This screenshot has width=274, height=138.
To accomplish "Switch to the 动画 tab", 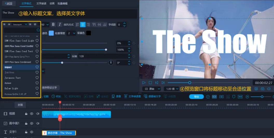I will click(52, 3).
